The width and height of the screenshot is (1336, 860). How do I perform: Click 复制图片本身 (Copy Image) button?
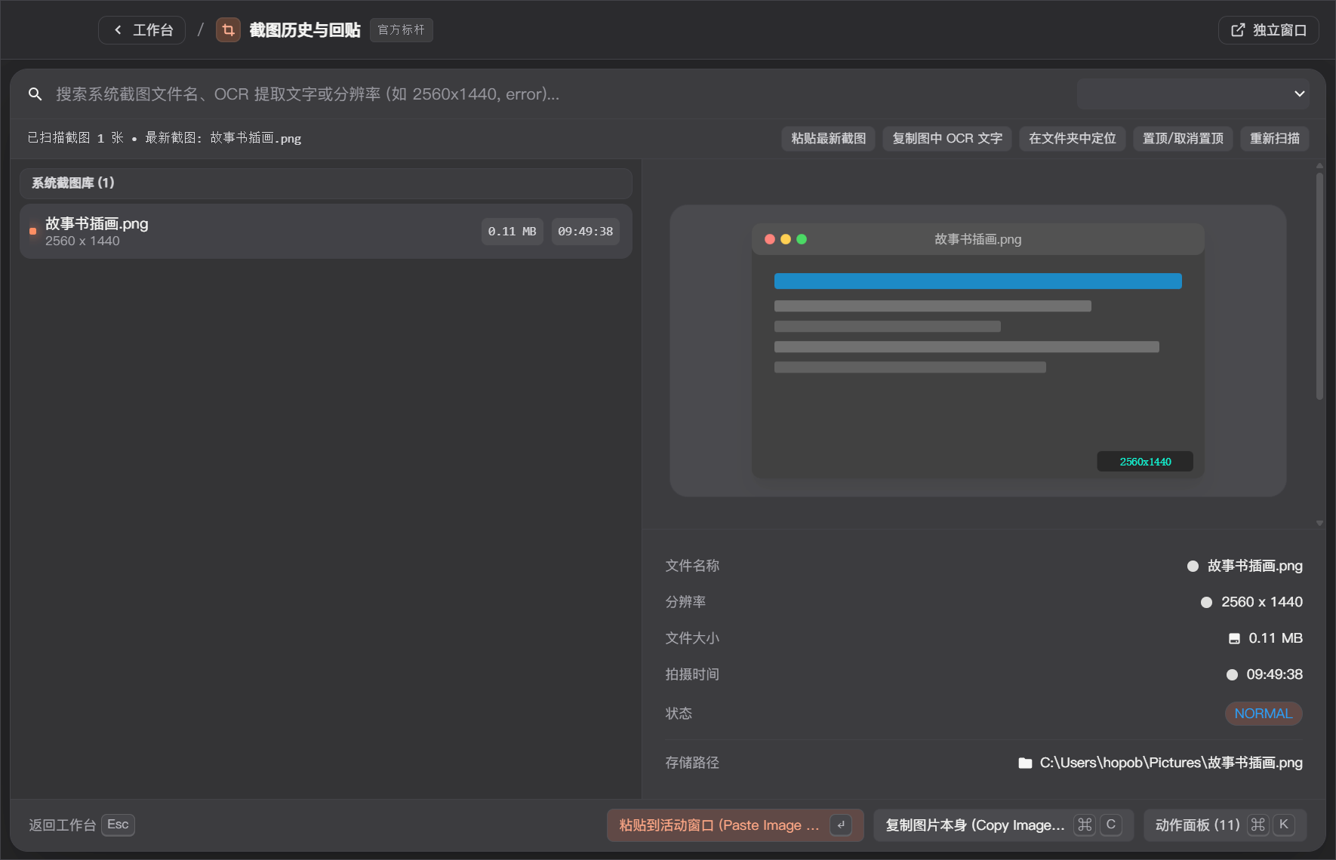[1003, 825]
